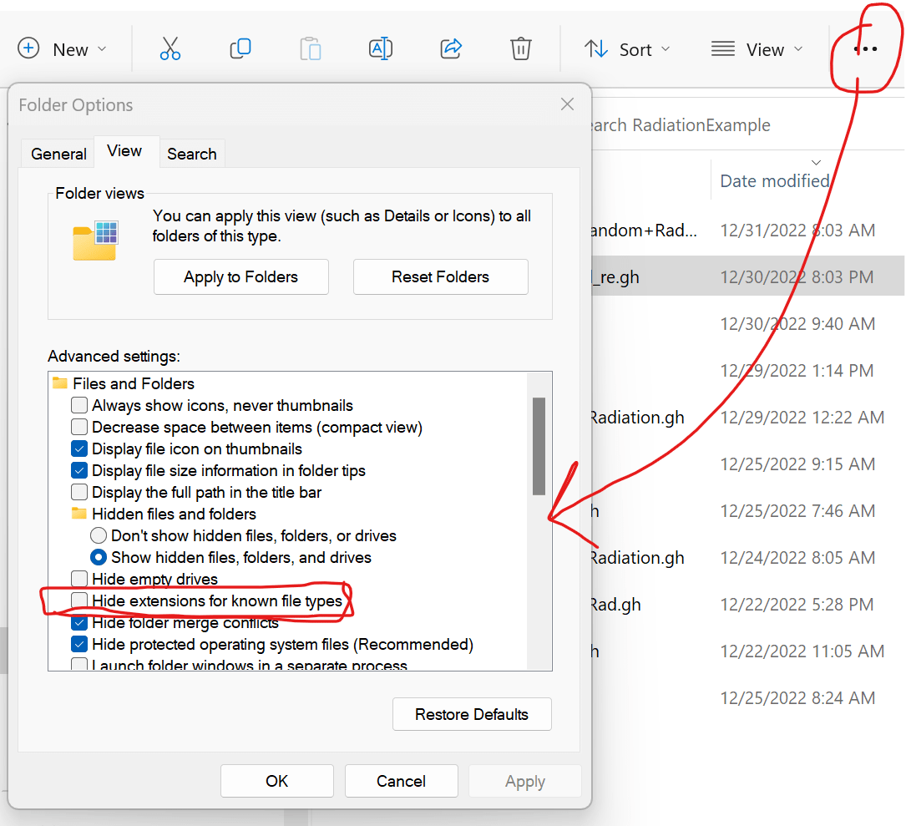
Task: Select file row ending _re.gh
Action: [x=747, y=277]
